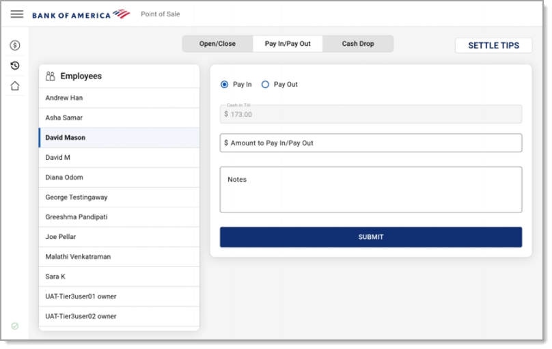Screen dimensions: 552x349
Task: Select employee David M
Action: tap(119, 158)
